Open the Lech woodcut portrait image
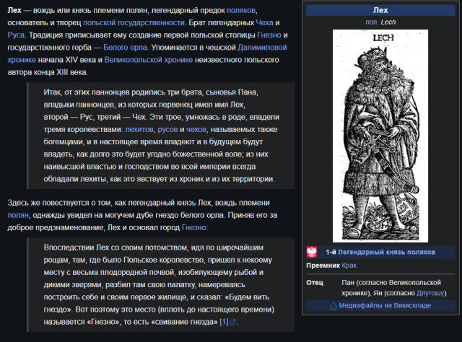This screenshot has width=462, height=342. (380, 136)
